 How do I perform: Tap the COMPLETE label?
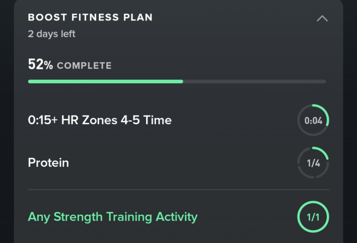(84, 66)
